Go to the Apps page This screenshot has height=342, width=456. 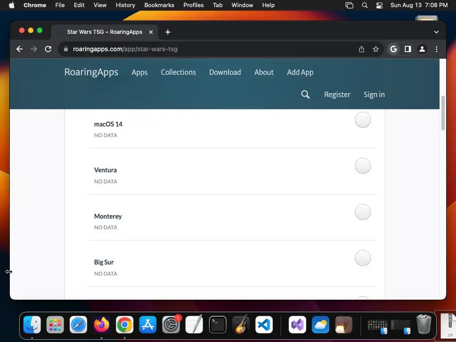point(139,73)
